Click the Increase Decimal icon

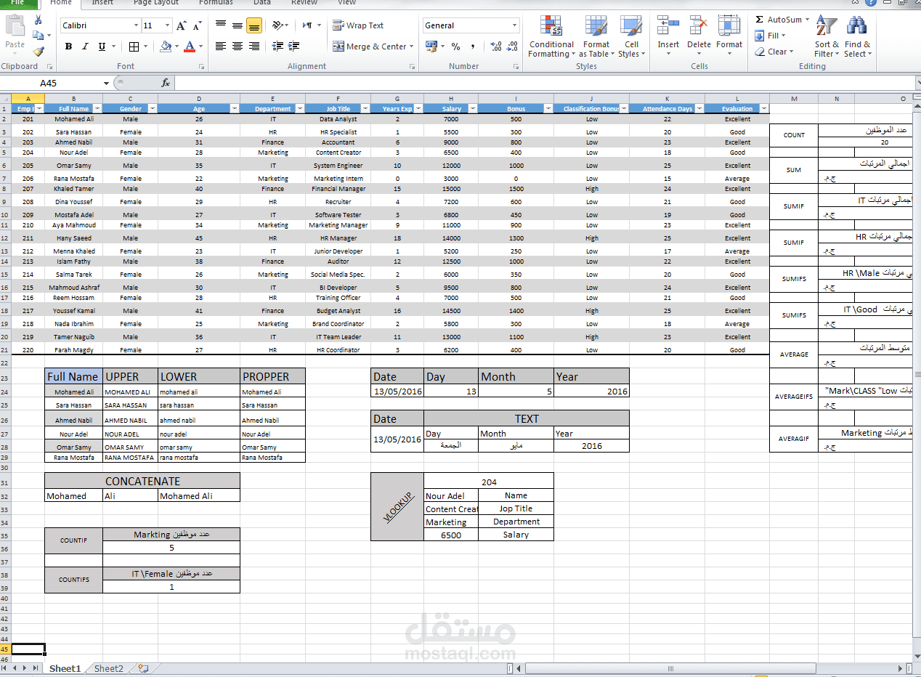pyautogui.click(x=496, y=46)
